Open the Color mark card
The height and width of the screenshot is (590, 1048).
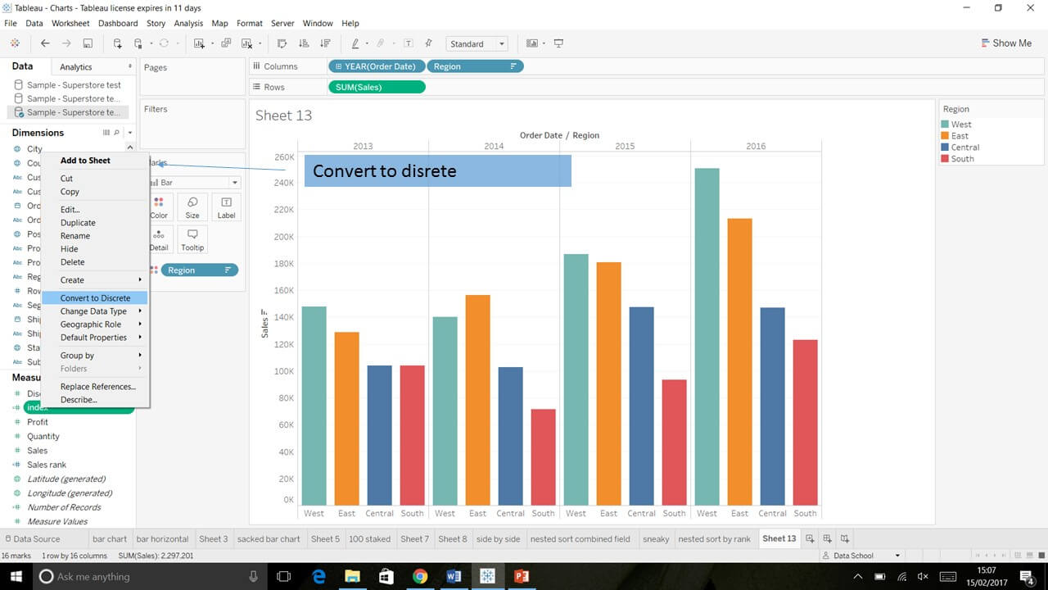pyautogui.click(x=159, y=207)
